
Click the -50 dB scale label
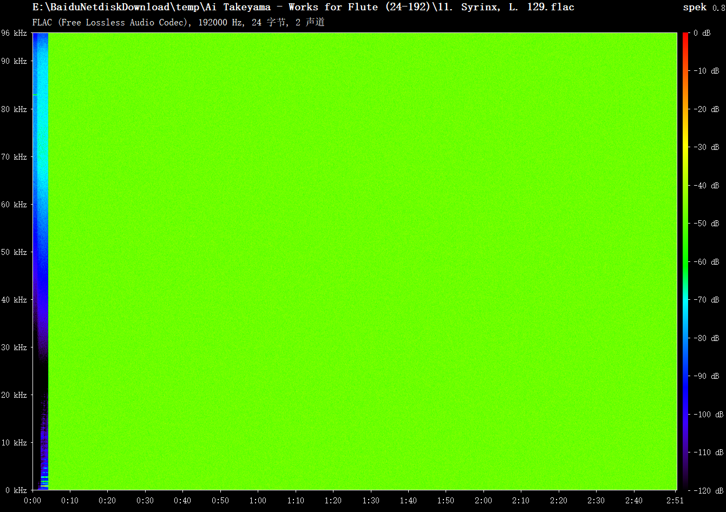pyautogui.click(x=707, y=224)
